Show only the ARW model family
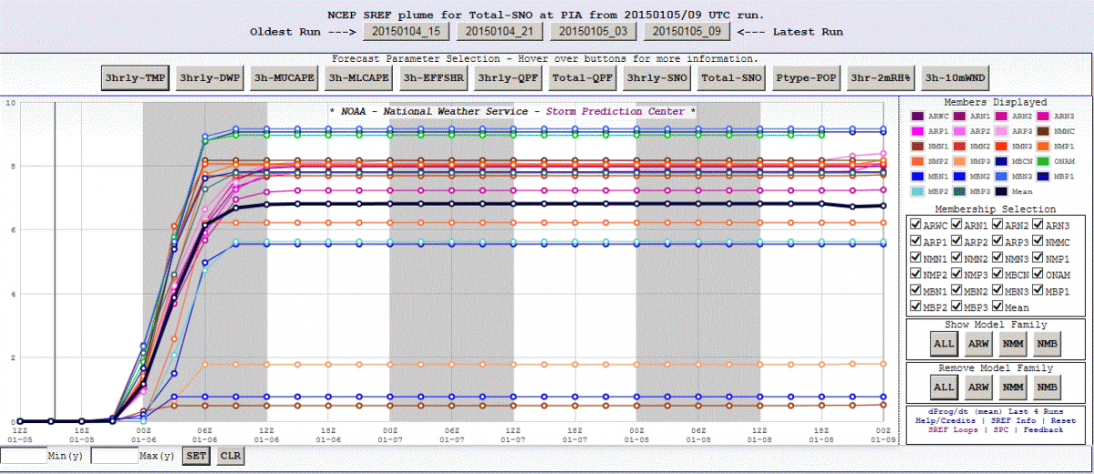This screenshot has width=1094, height=474. [x=979, y=344]
